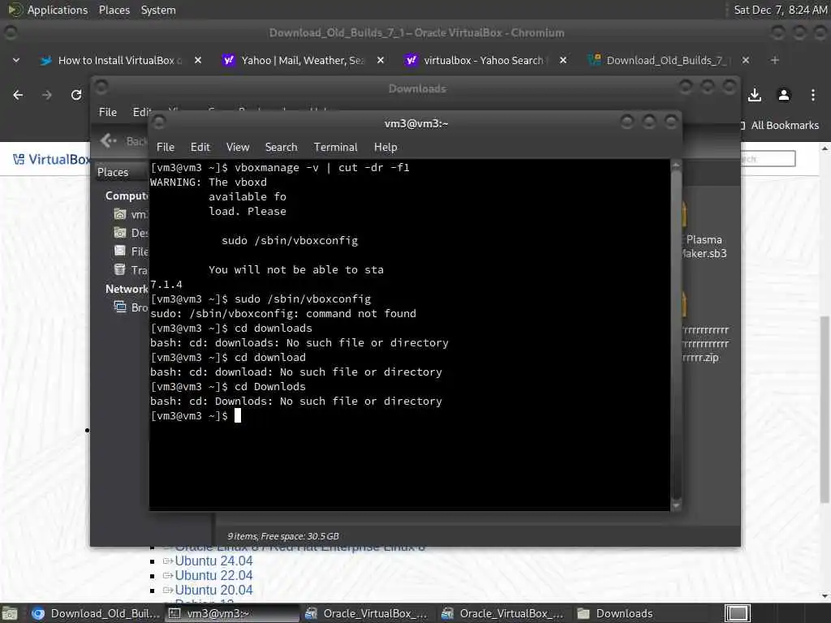Open the Chromium profile icon
Screen dimensions: 831x623
tap(783, 95)
